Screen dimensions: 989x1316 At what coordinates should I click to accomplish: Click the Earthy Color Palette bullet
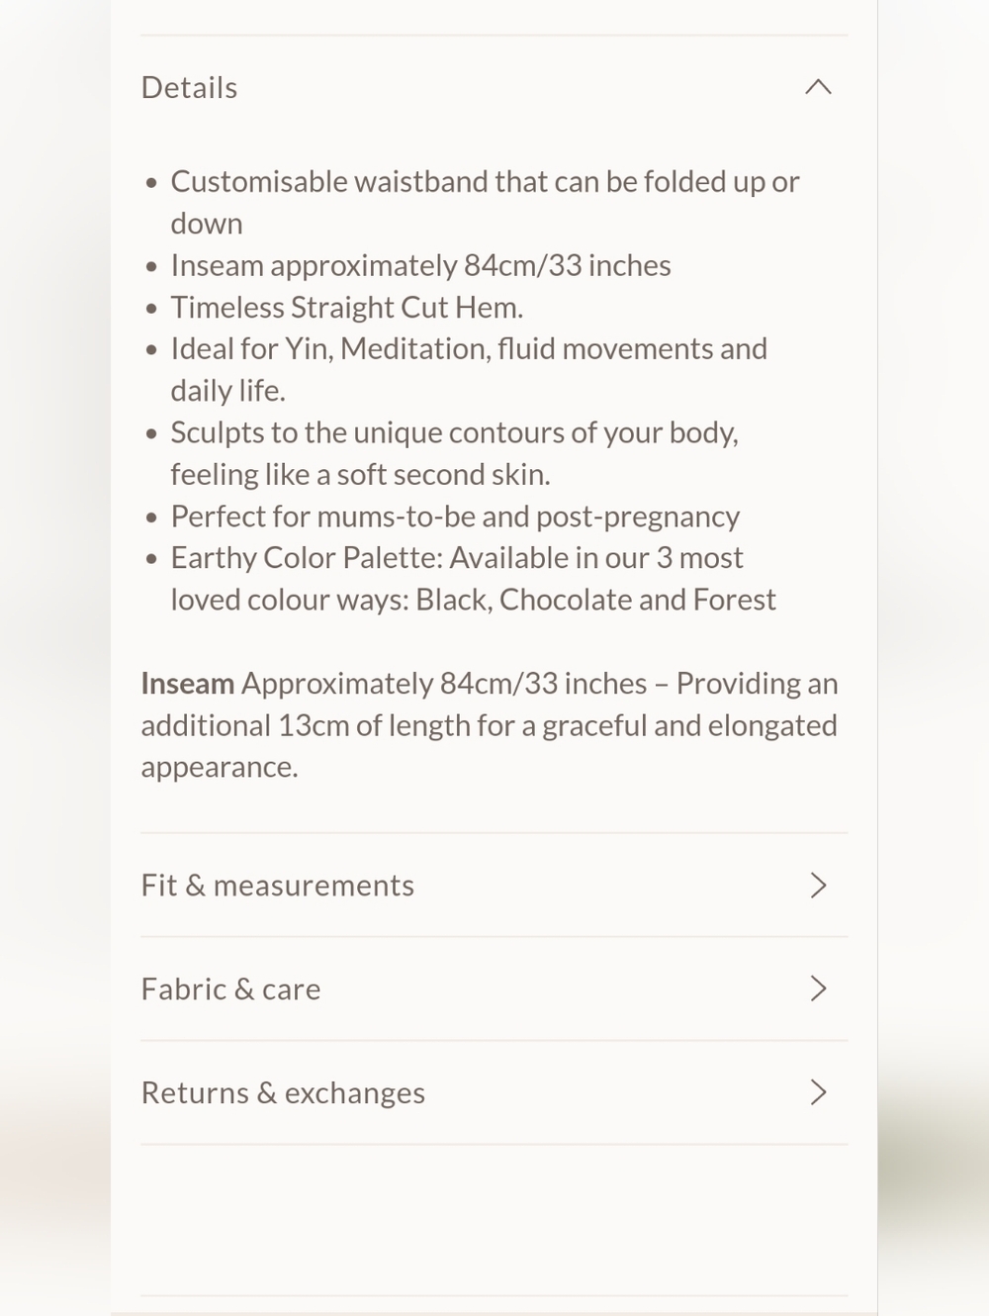click(x=473, y=579)
